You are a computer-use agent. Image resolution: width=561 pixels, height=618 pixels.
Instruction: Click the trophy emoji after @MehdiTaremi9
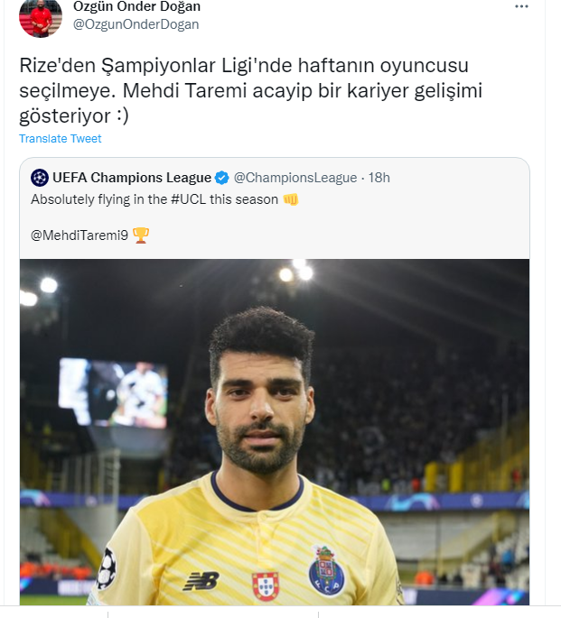click(x=141, y=235)
